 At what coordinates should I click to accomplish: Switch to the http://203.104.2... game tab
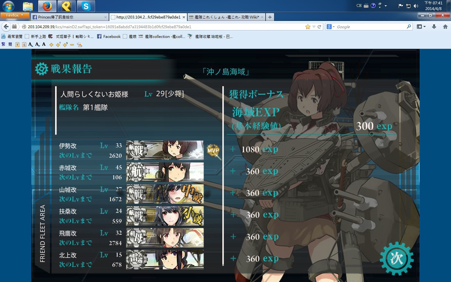pyautogui.click(x=148, y=17)
